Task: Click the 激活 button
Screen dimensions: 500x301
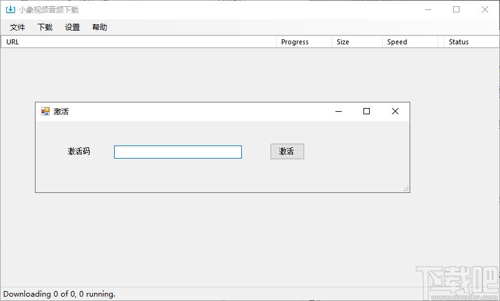Action: pos(287,151)
